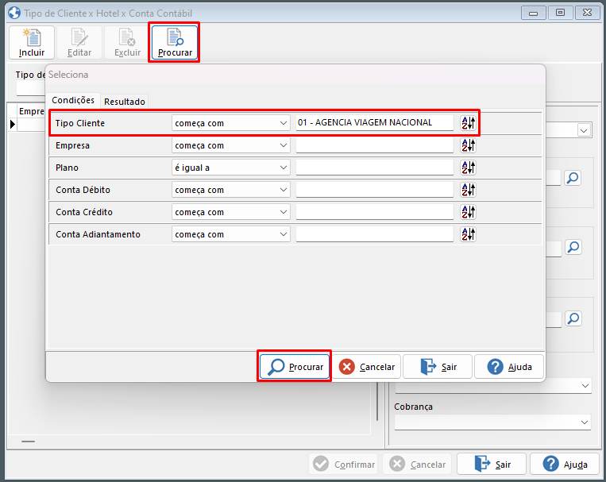This screenshot has width=606, height=482.
Task: Open the top-right dropdown behind dialog
Action: coord(584,131)
